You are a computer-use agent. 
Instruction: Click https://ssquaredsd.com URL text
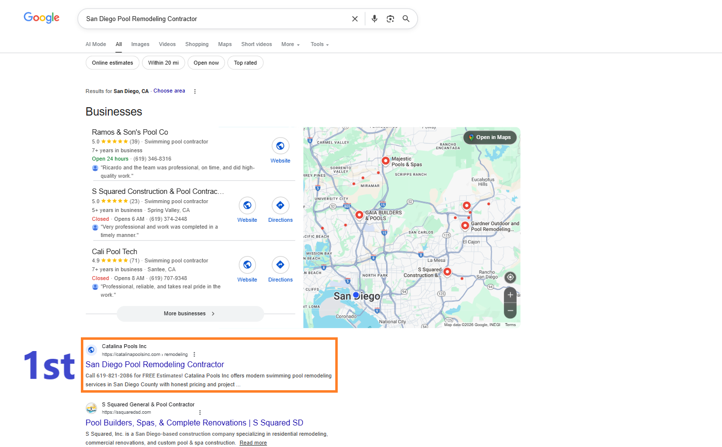click(x=126, y=412)
